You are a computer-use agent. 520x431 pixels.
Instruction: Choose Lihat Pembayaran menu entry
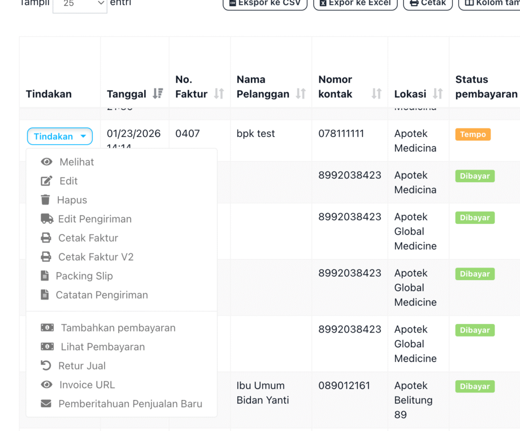coord(103,347)
